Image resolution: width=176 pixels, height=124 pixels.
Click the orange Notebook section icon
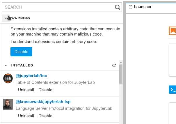click(x=173, y=31)
